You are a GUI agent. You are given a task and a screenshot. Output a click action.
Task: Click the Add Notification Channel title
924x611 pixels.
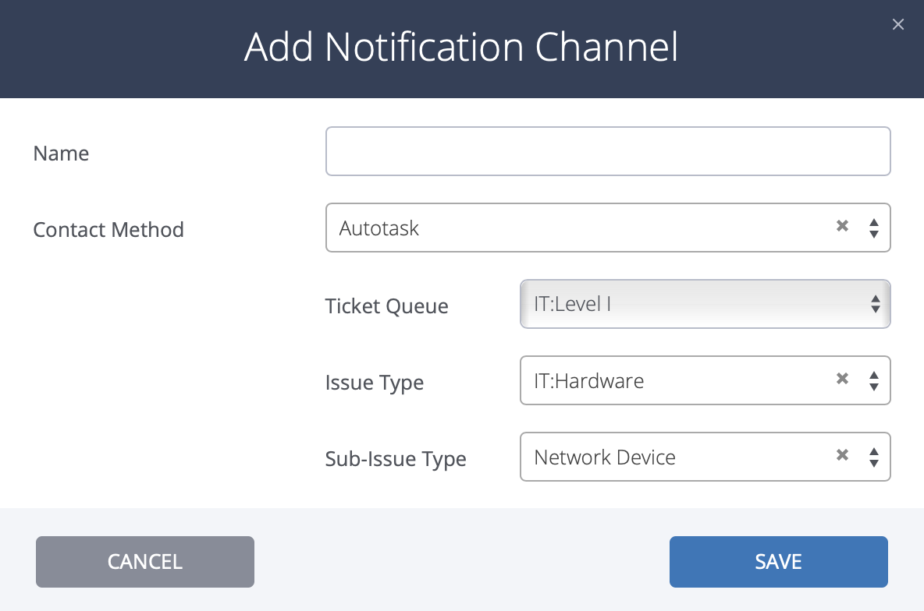(x=461, y=48)
